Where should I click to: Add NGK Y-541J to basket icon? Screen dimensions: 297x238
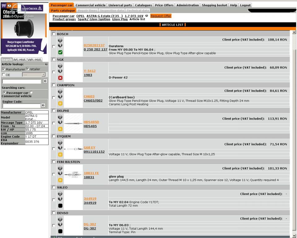[x=60, y=66]
